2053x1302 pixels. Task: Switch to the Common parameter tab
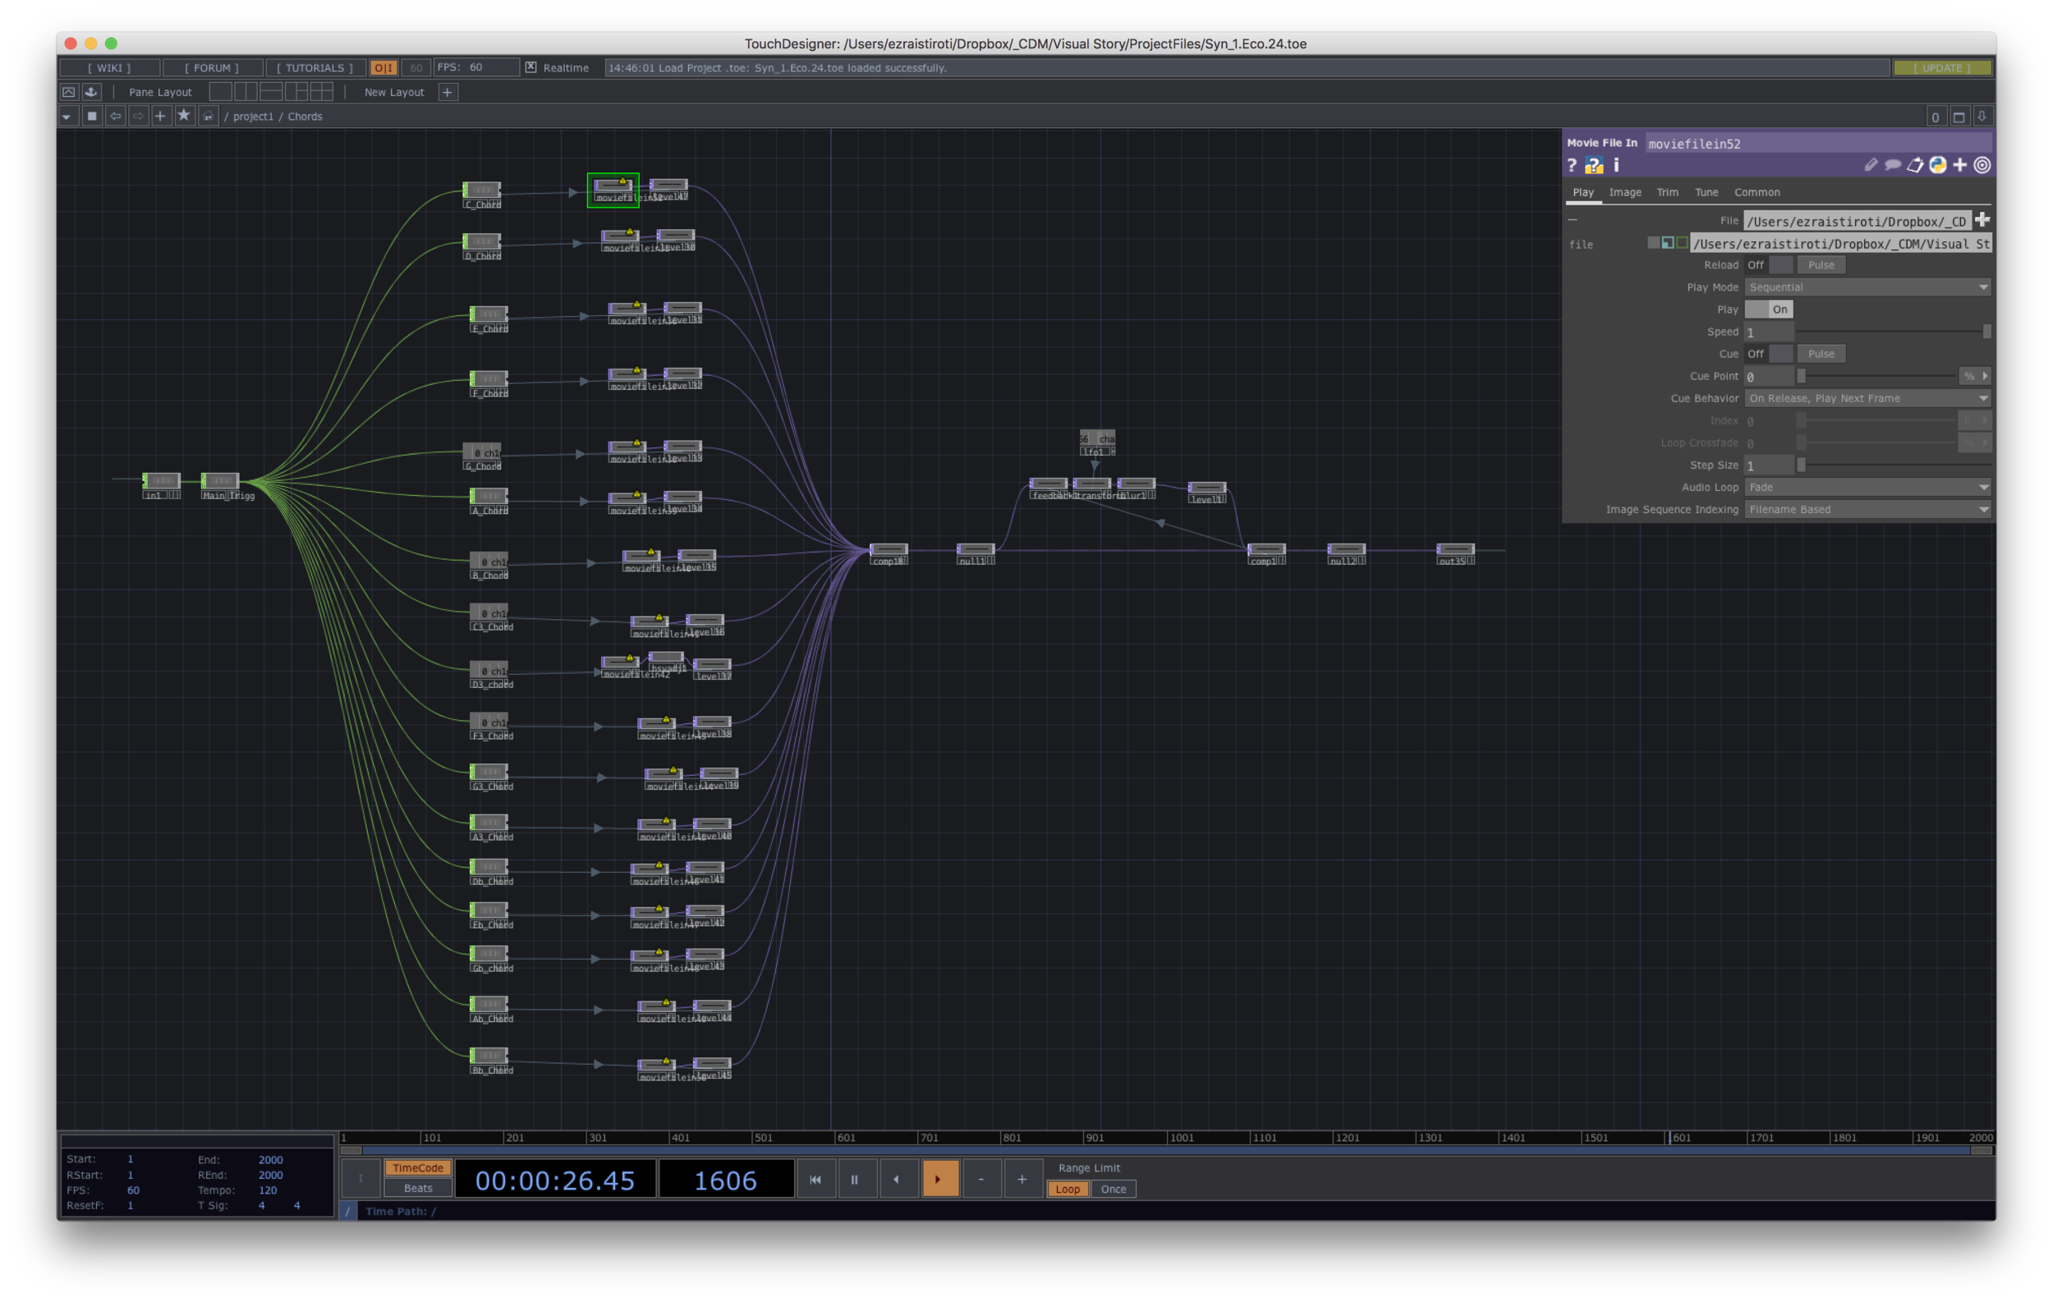[1757, 193]
